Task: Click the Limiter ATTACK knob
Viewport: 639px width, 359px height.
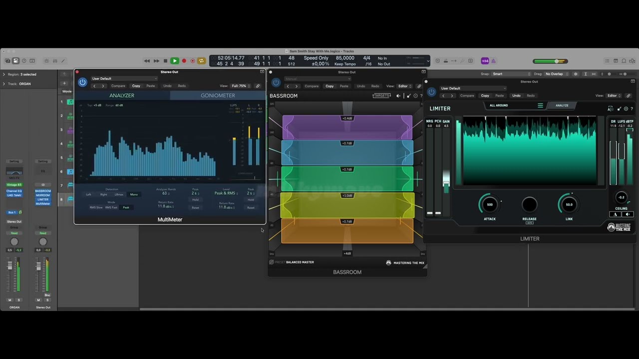Action: pyautogui.click(x=490, y=204)
